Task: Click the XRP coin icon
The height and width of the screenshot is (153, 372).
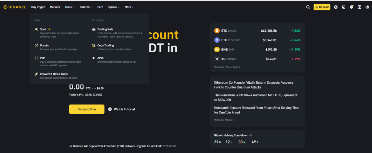Action: click(x=217, y=59)
